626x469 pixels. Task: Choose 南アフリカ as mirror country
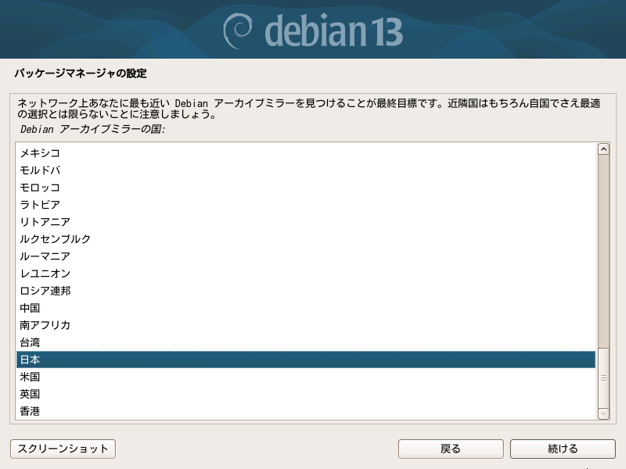click(x=306, y=325)
